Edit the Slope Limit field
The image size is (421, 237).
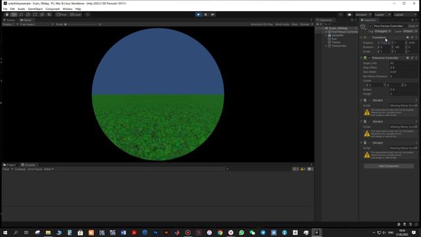[403, 63]
